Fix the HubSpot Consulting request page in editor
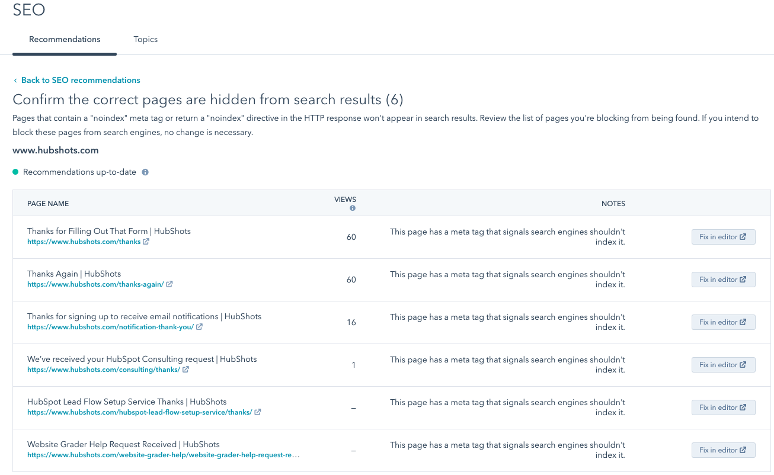This screenshot has height=475, width=774. 723,365
